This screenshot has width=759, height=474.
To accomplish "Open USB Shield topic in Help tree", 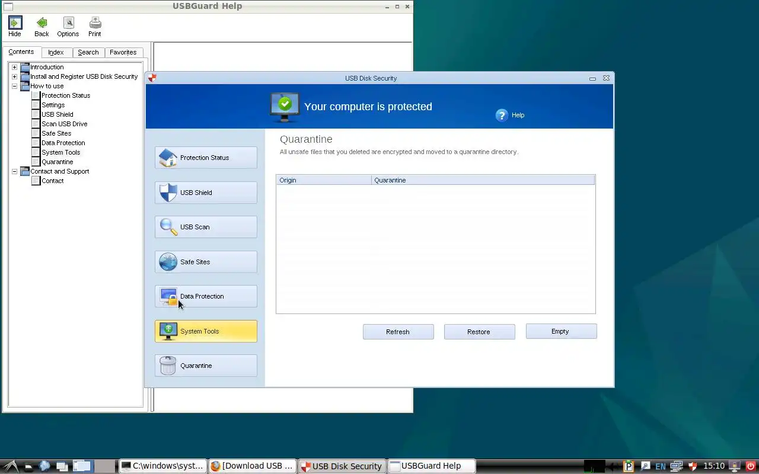I will coord(58,114).
